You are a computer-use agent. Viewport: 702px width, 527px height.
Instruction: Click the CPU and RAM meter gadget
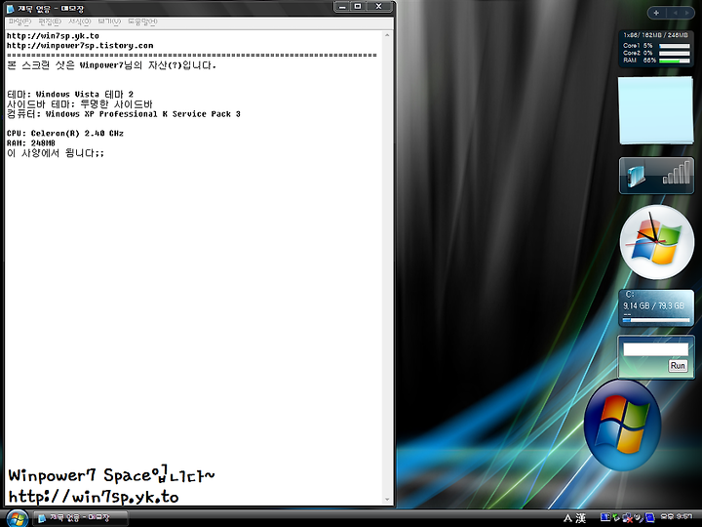pos(656,49)
